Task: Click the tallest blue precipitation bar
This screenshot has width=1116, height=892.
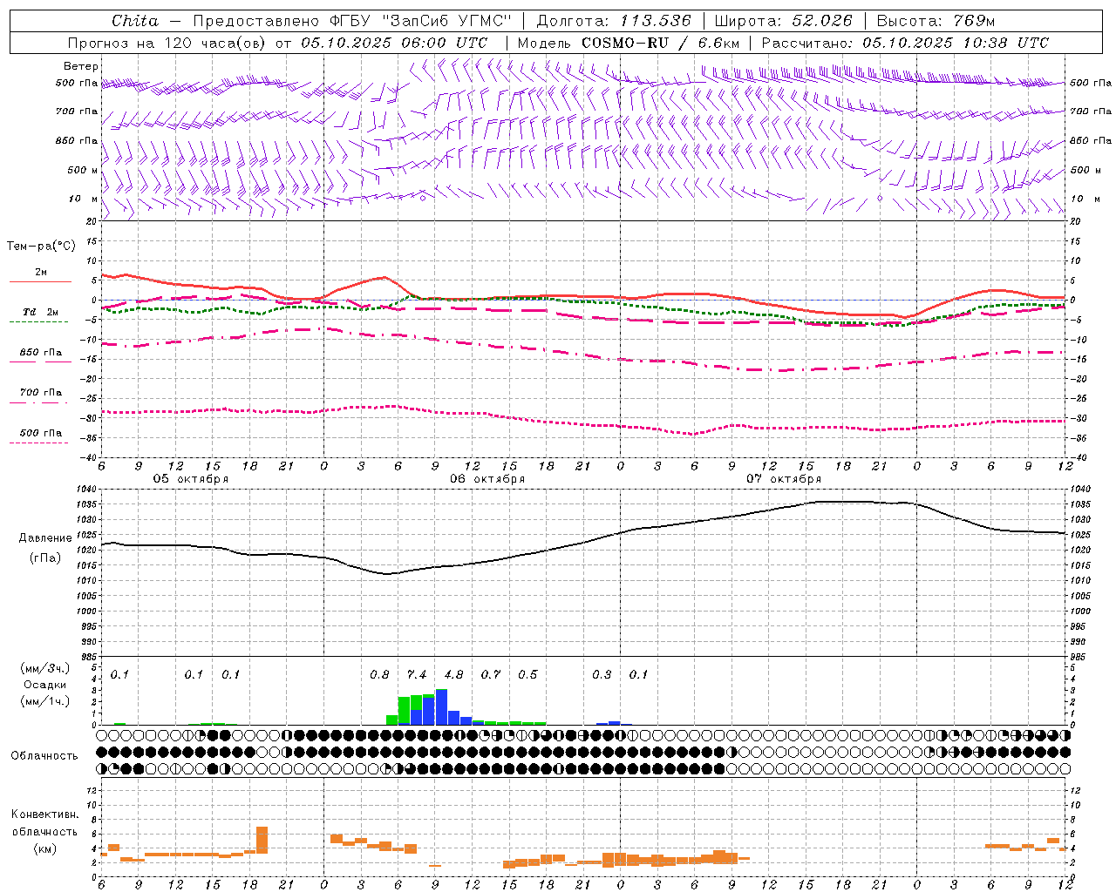Action: (441, 707)
